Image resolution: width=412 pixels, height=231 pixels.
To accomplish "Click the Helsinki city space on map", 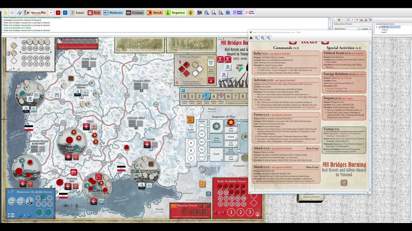I will tap(98, 187).
